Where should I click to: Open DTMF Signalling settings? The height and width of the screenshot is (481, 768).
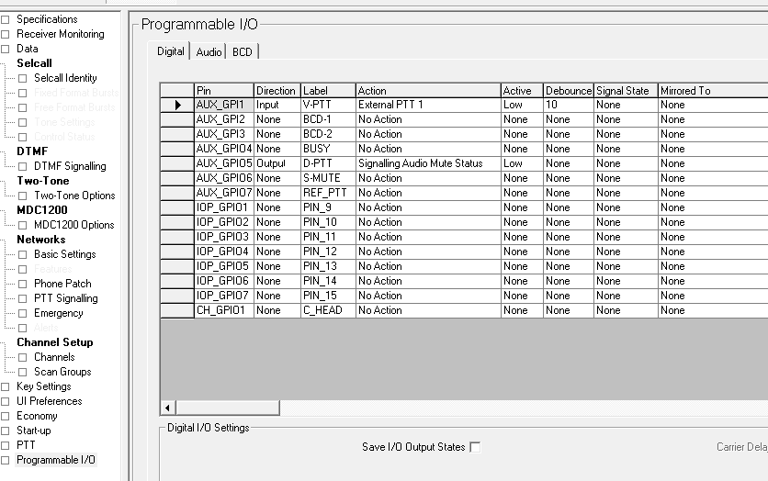pos(69,166)
